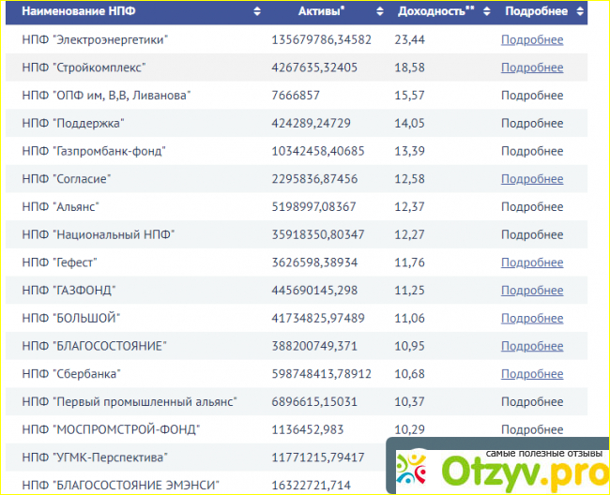
Task: Click Подробнее in the НПФ Согласие row
Action: pyautogui.click(x=532, y=179)
